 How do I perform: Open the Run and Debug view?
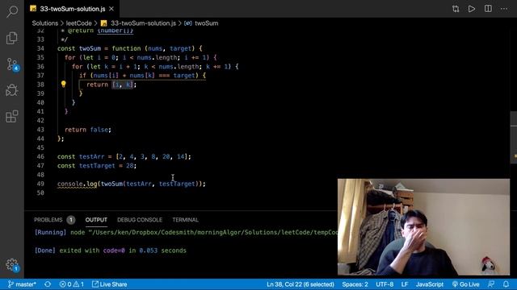(x=12, y=90)
